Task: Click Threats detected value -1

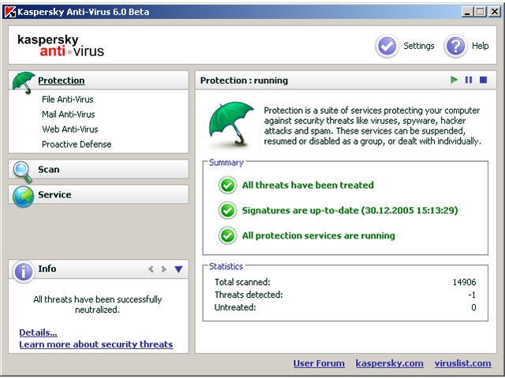Action: 472,295
